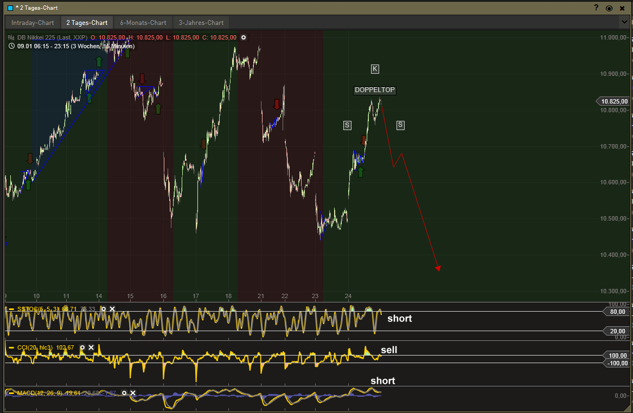
Task: Click the 11.000,00 price axis label
Action: pyautogui.click(x=613, y=37)
